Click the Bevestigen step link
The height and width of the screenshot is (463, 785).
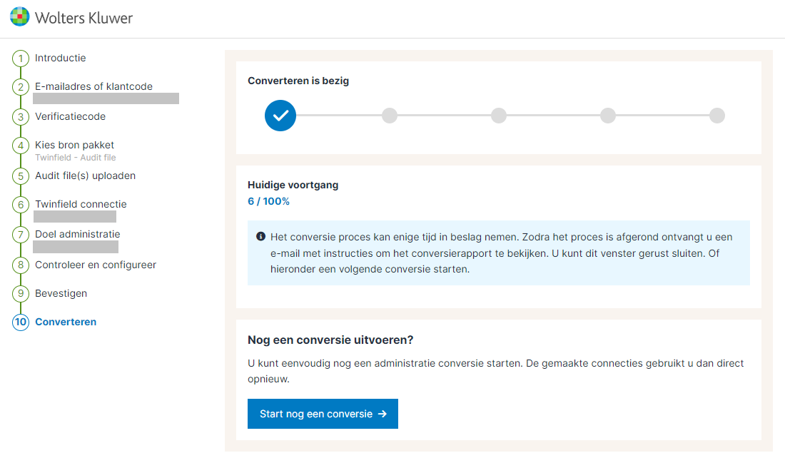pyautogui.click(x=61, y=293)
